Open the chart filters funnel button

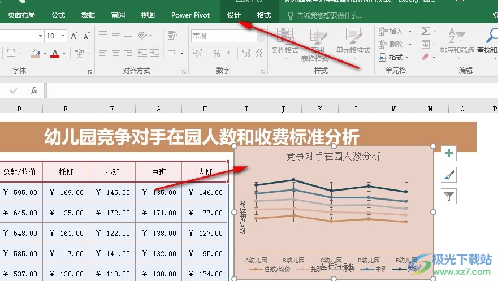[449, 196]
